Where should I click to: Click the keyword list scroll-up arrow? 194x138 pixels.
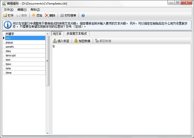48,34
